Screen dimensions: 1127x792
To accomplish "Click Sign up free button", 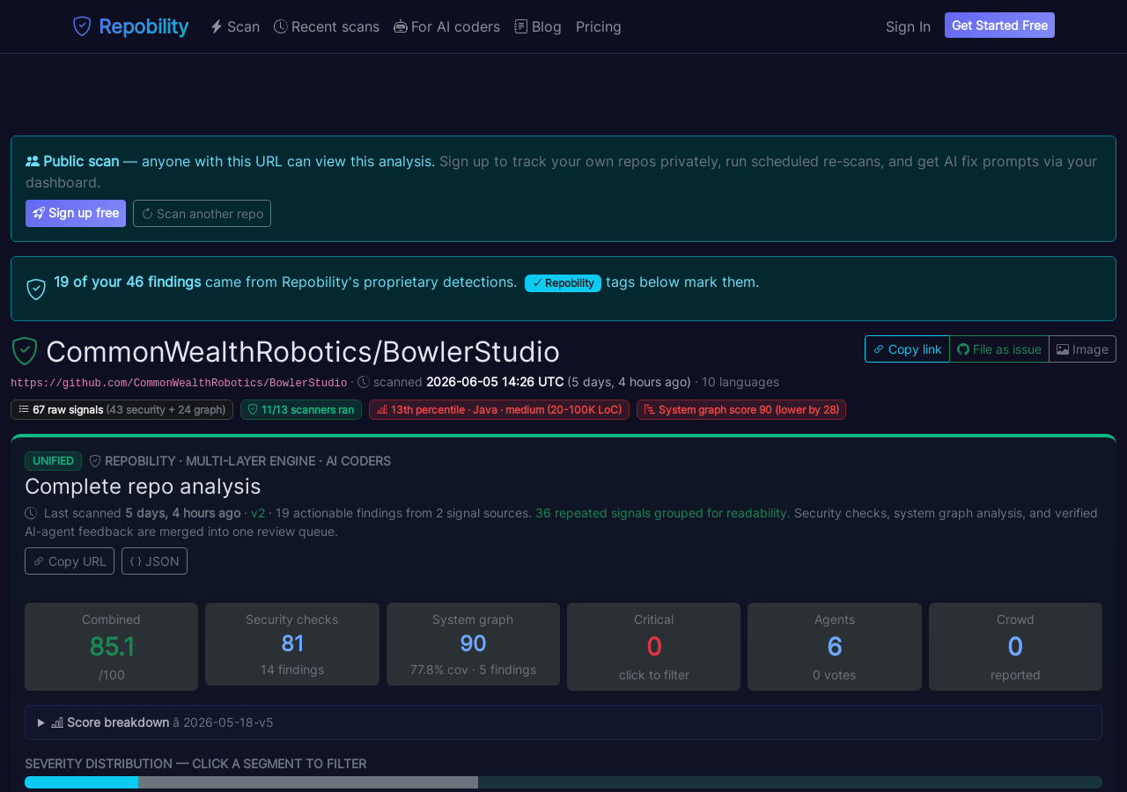I will tap(76, 213).
